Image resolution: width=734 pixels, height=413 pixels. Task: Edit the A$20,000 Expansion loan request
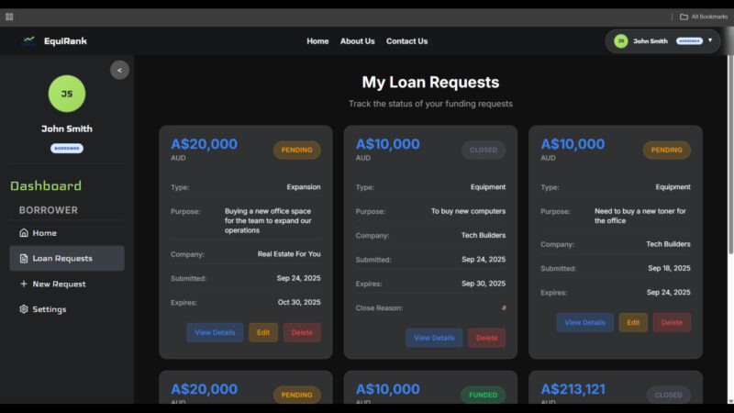pyautogui.click(x=263, y=332)
